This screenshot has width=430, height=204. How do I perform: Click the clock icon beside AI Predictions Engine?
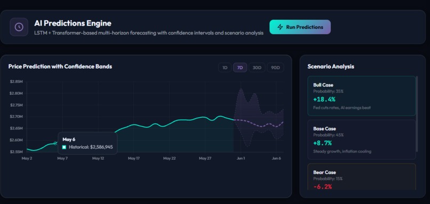(x=19, y=27)
